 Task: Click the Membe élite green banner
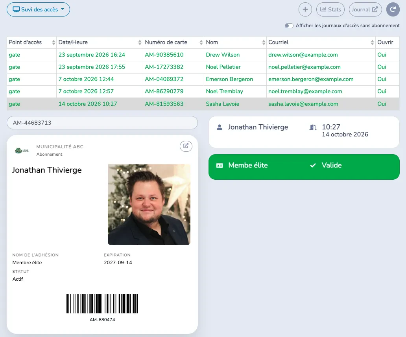pyautogui.click(x=304, y=167)
